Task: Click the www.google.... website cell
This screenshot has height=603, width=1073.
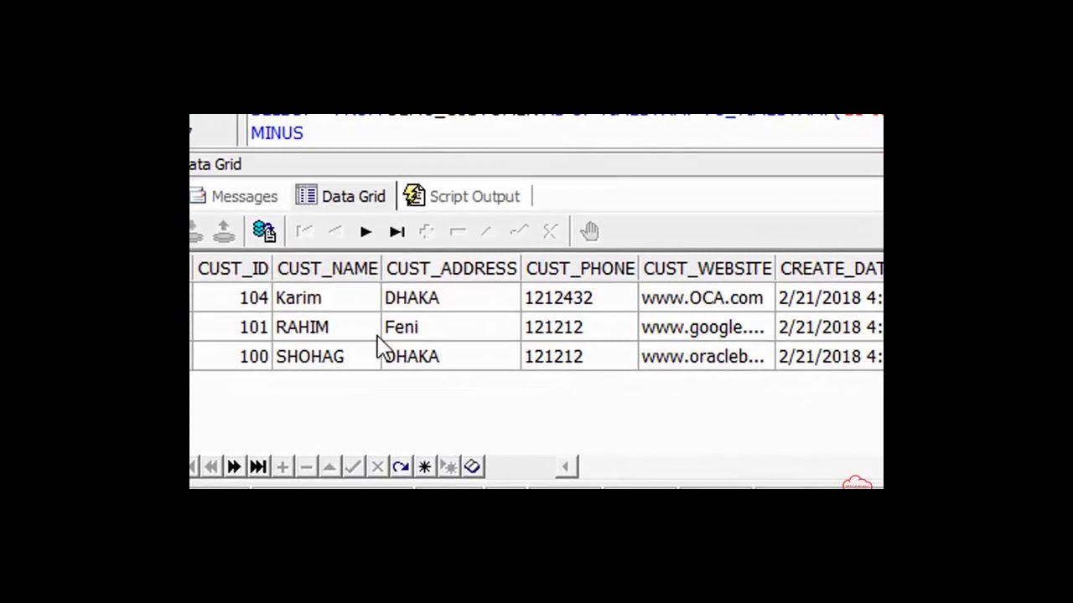Action: (707, 327)
